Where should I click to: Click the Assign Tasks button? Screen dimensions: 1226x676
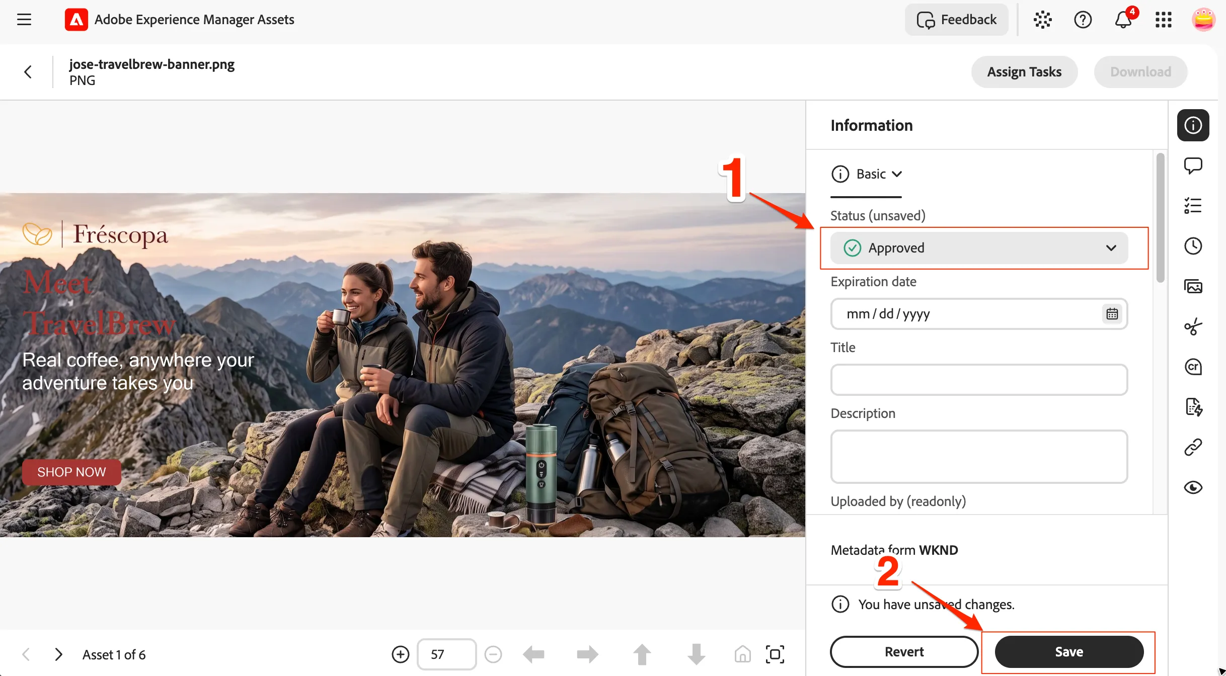1024,72
